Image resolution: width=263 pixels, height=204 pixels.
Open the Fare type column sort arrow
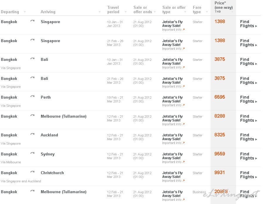[x=207, y=12]
